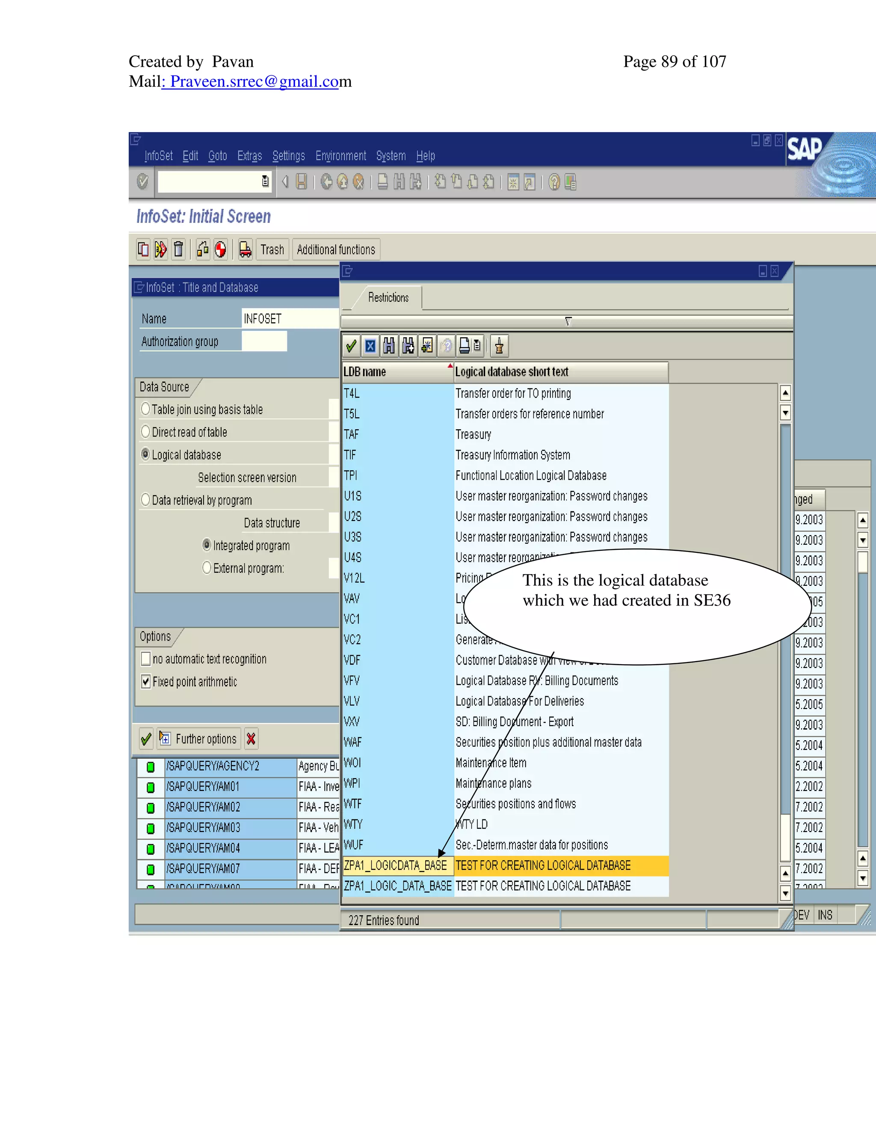Expand the restrictions area with the triangle arrow
This screenshot has width=876, height=1134.
click(568, 321)
